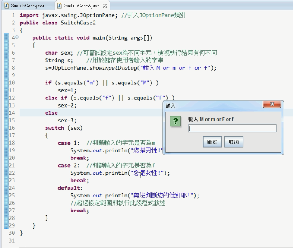293x248 pixels.
Task: Select the SwitchCase2.java editor tab
Action: point(82,5)
